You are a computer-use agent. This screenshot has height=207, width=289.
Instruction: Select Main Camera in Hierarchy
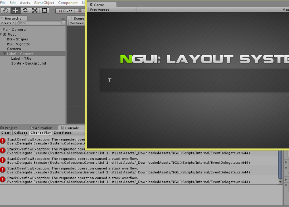(x=33, y=30)
